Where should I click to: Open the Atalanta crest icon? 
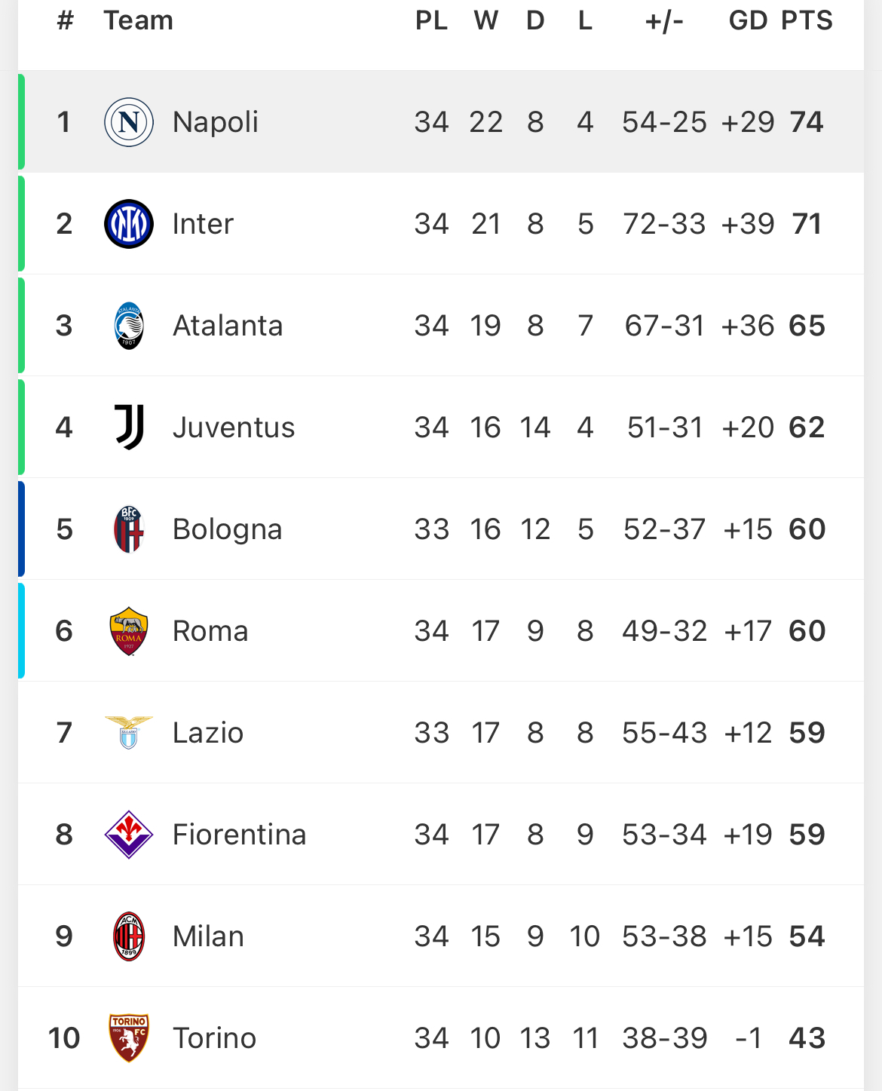(x=129, y=326)
